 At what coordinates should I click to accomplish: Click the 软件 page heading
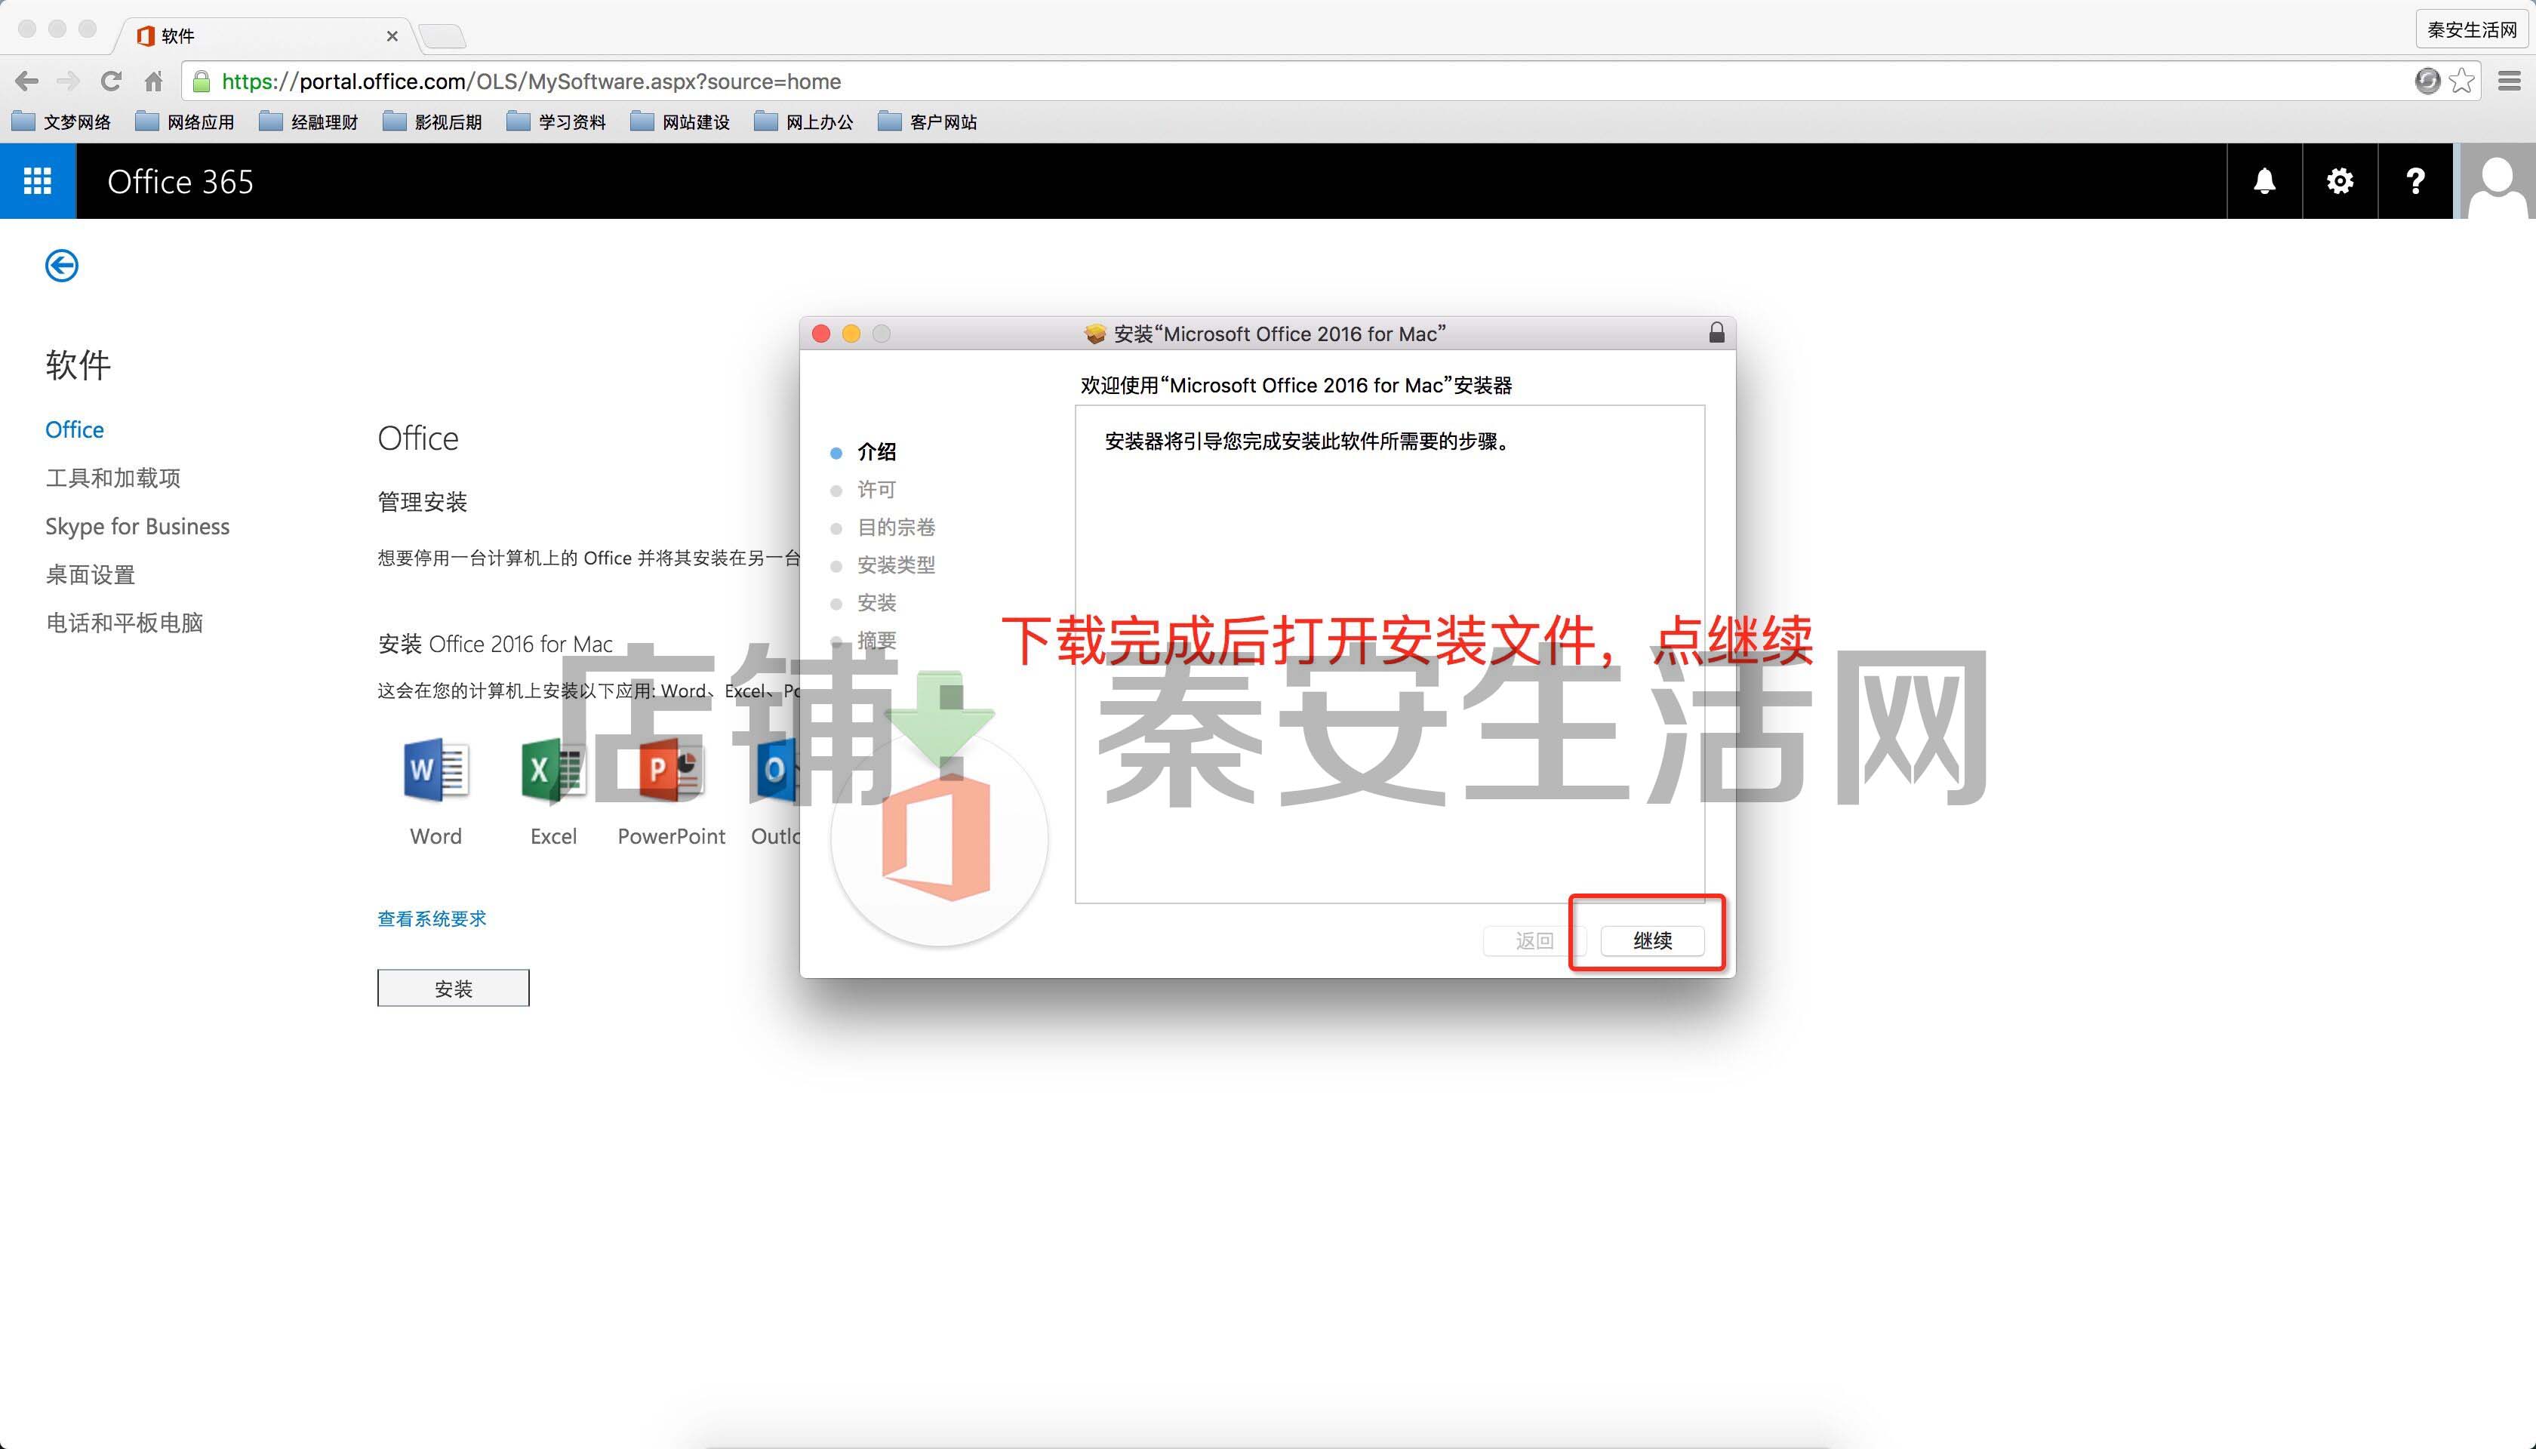78,365
